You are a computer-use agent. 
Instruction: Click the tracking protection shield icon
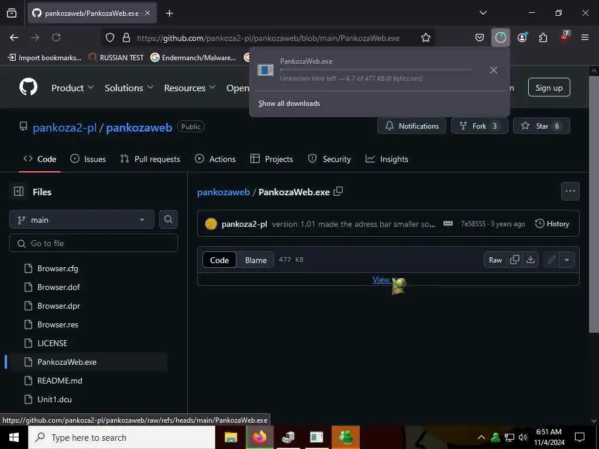click(x=110, y=37)
